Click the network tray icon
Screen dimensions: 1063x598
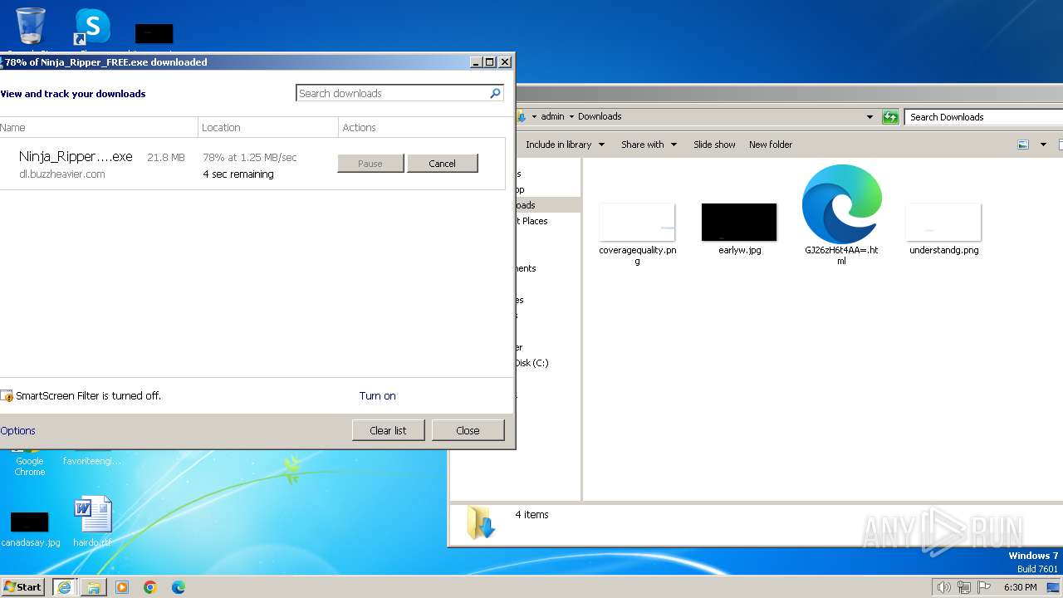[964, 587]
